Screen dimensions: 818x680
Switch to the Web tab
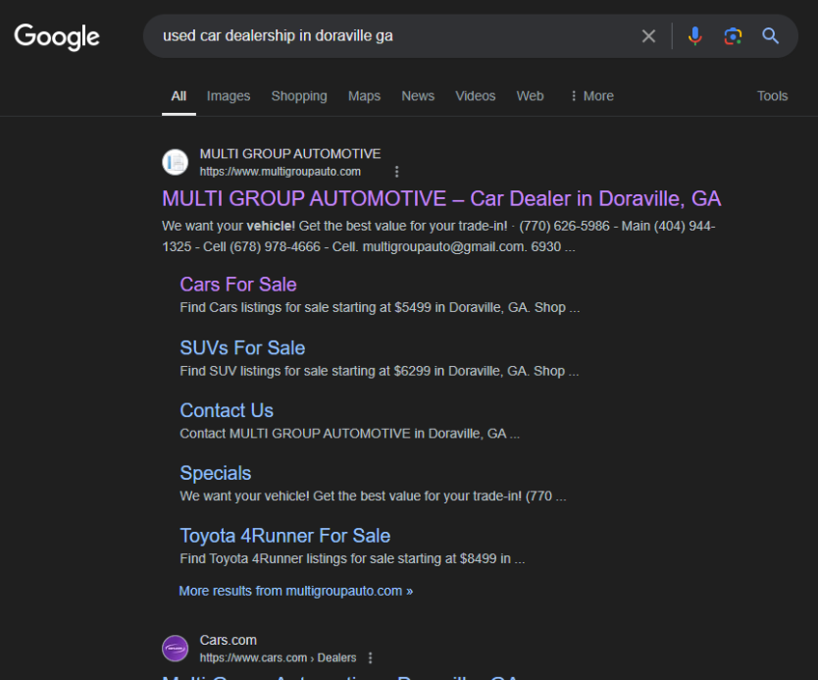coord(530,96)
